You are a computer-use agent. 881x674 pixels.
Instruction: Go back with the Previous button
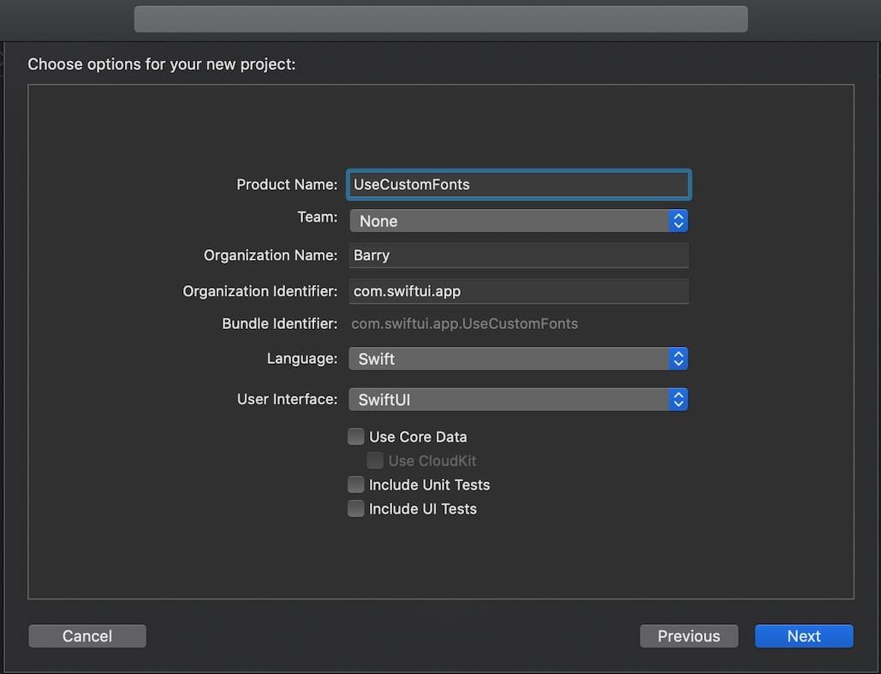click(x=688, y=636)
